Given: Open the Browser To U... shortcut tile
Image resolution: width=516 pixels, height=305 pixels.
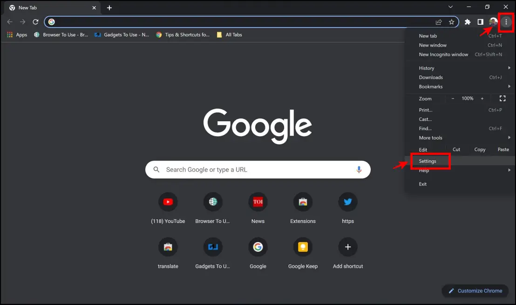Looking at the screenshot, I should [x=212, y=208].
